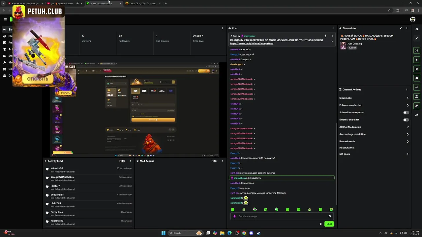Insert the first green emote from the emote row
The image size is (422, 237).
(x=233, y=209)
